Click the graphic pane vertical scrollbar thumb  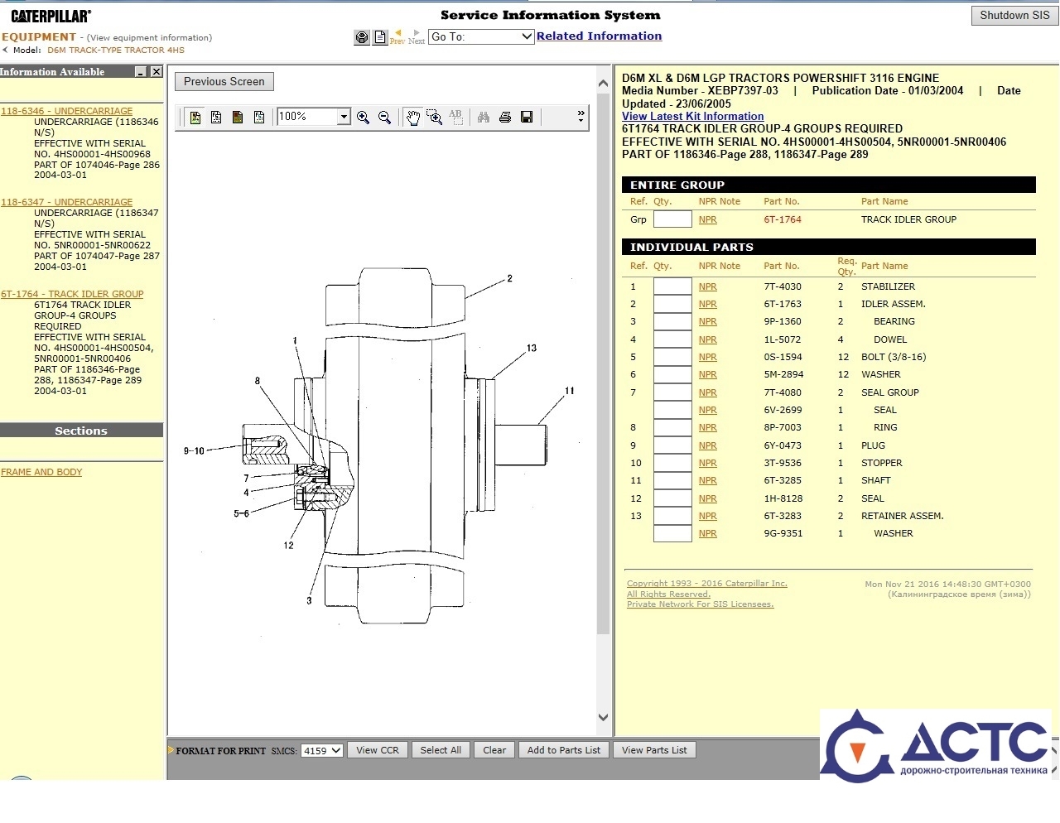(603, 363)
